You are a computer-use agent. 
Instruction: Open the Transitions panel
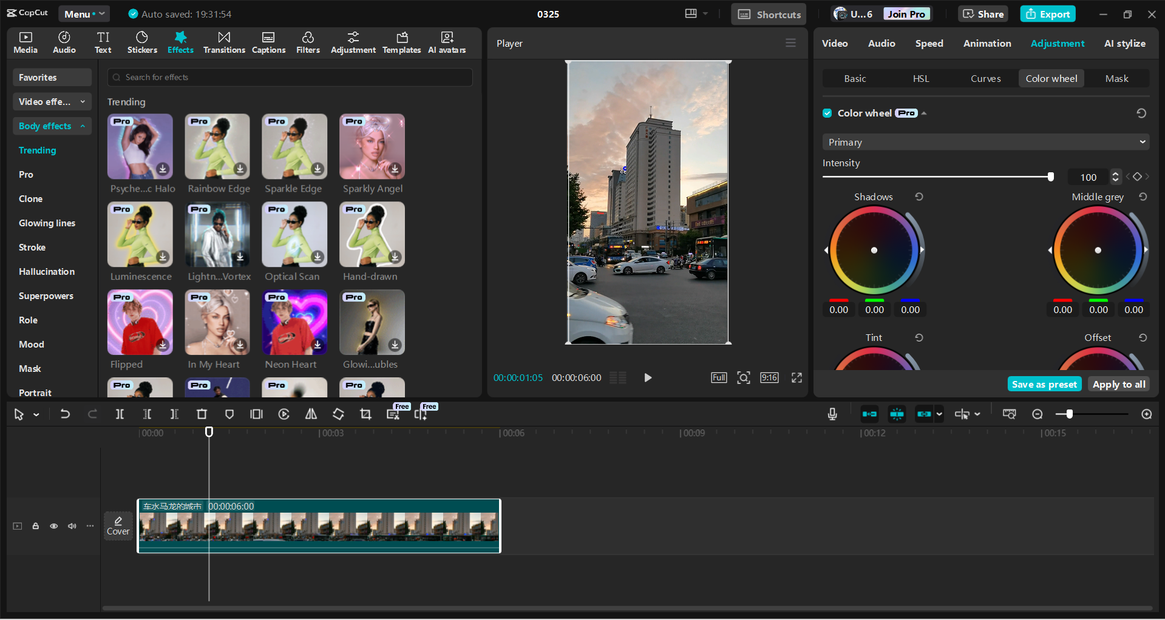coord(223,42)
